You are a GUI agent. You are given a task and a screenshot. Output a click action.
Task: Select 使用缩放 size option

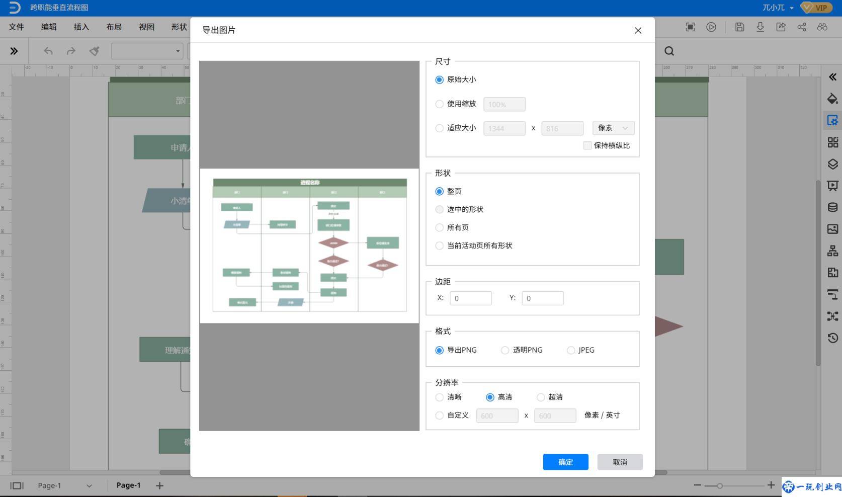pyautogui.click(x=455, y=104)
